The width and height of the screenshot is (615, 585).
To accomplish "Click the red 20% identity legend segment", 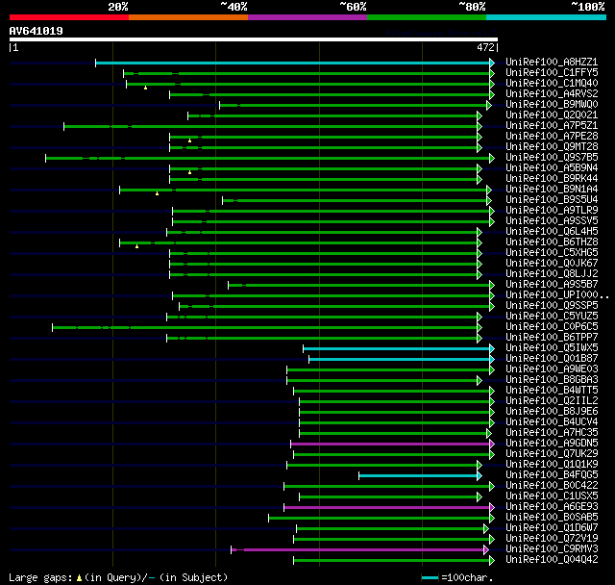I will click(69, 17).
